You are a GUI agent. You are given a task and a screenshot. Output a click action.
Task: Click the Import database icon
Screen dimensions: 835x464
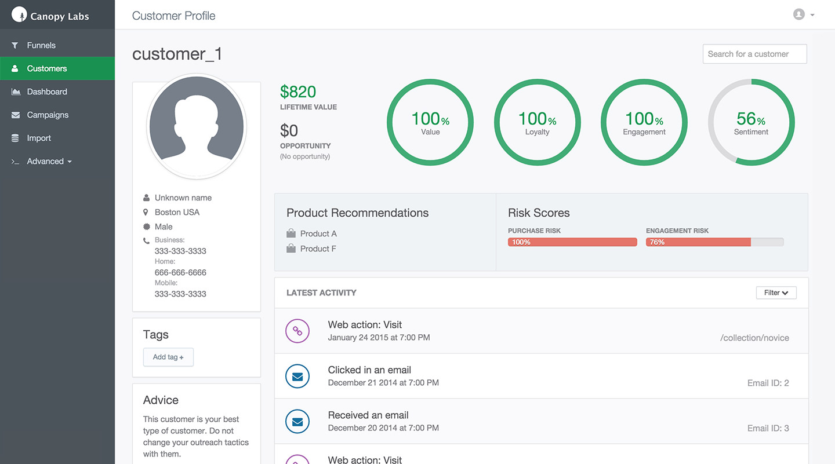[x=15, y=138]
